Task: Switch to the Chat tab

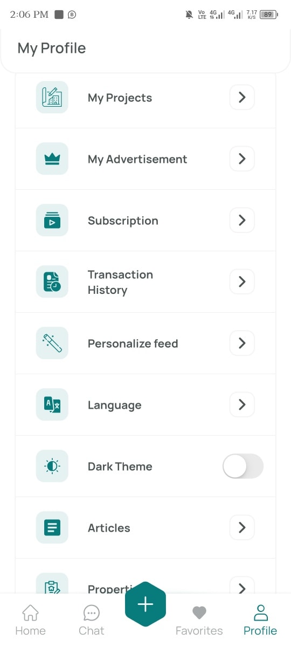Action: point(92,621)
